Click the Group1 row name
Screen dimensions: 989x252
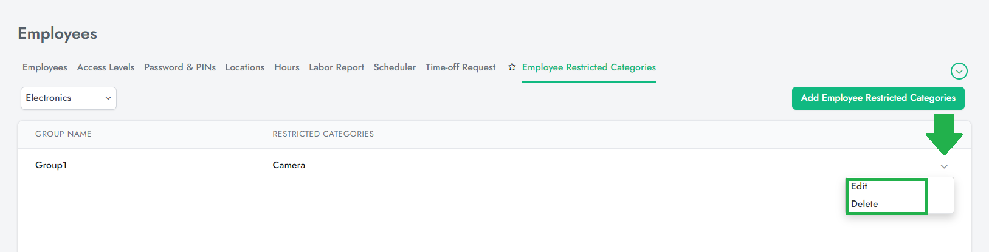coord(51,165)
